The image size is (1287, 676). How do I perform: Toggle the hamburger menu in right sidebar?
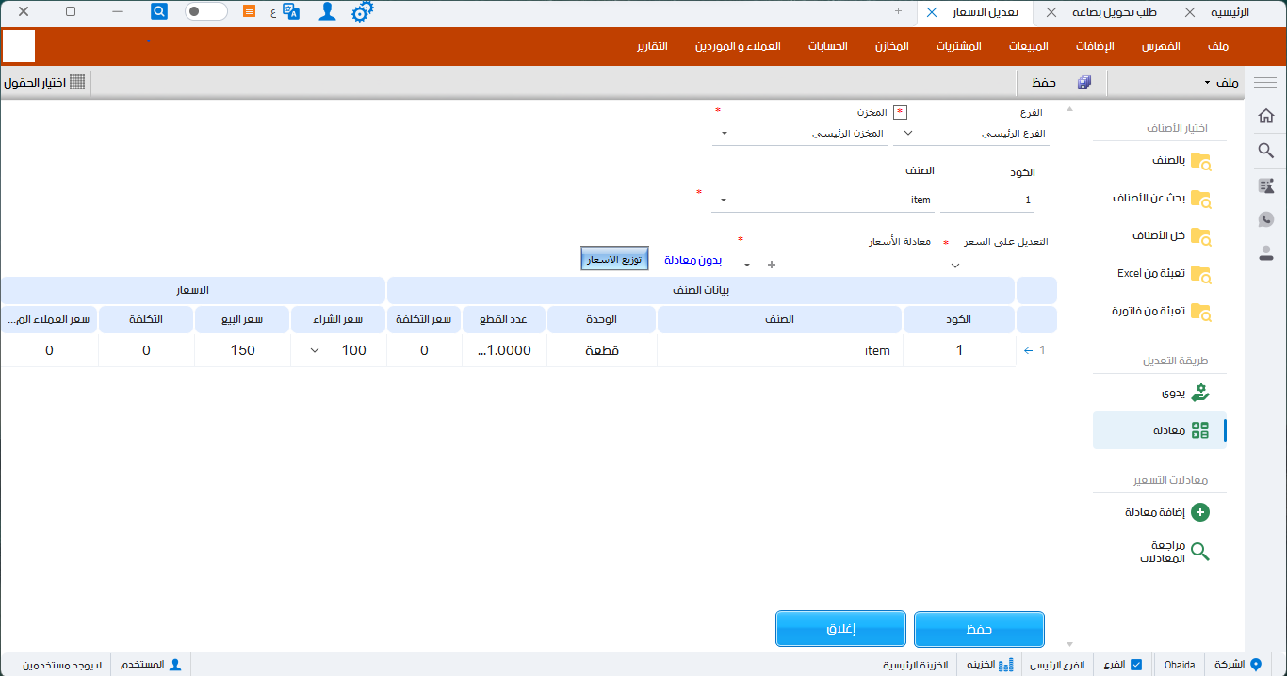click(1265, 83)
